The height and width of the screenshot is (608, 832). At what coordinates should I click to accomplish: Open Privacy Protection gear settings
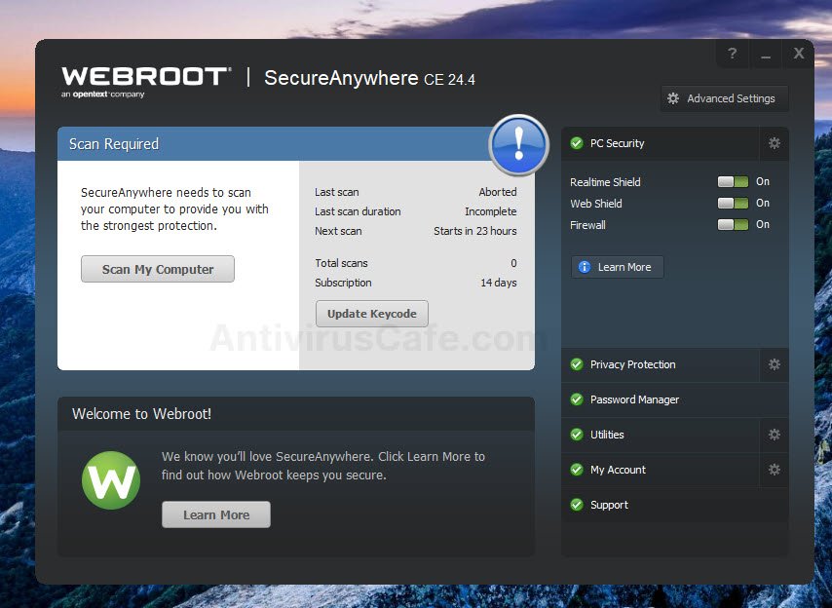775,364
